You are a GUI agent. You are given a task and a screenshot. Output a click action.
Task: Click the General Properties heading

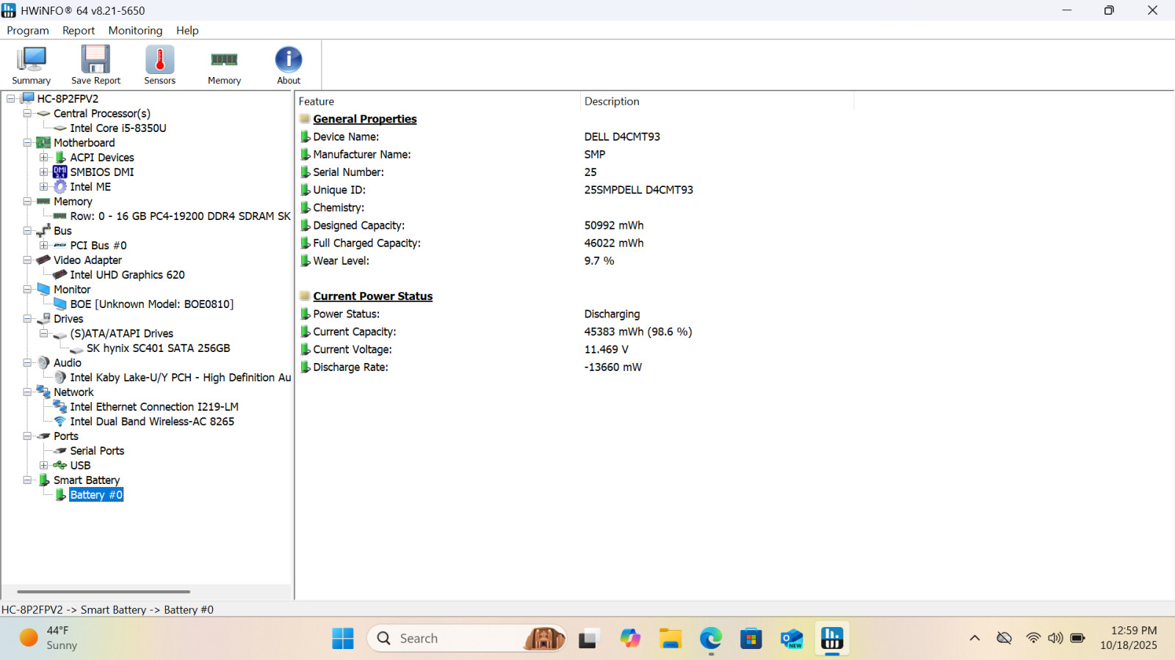click(365, 119)
